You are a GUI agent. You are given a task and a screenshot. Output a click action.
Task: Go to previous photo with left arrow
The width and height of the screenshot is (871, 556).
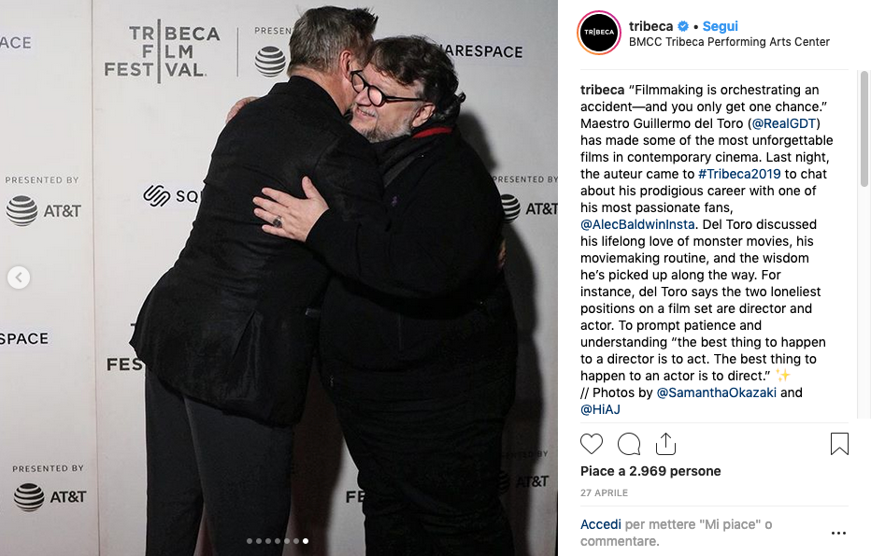[x=19, y=278]
